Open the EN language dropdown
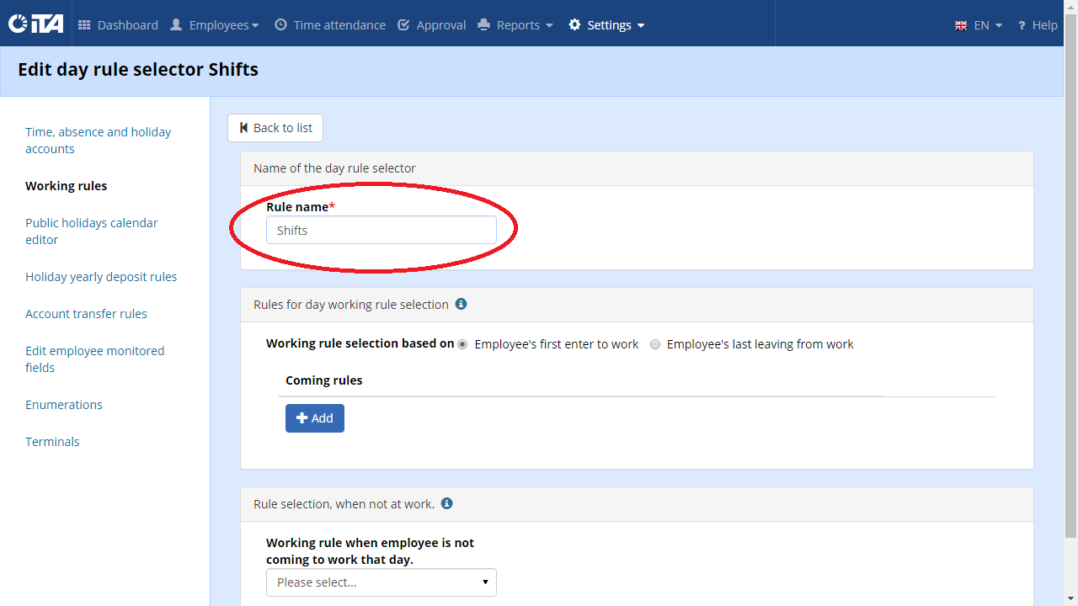This screenshot has width=1078, height=606. pos(979,25)
